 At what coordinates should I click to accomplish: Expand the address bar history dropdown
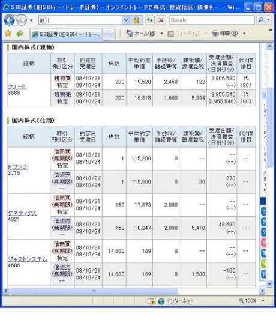[x=126, y=20]
